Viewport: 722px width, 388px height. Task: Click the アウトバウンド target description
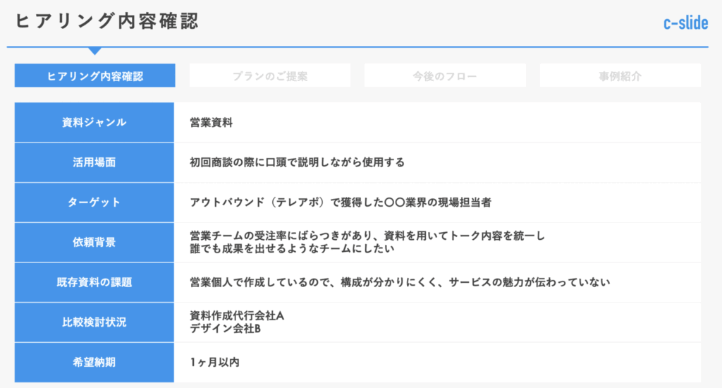click(x=340, y=202)
